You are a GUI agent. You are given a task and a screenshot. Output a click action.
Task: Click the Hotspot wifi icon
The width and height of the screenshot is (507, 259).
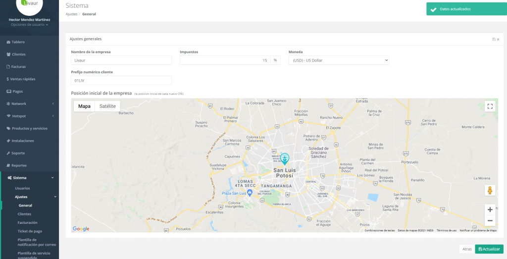(9, 116)
